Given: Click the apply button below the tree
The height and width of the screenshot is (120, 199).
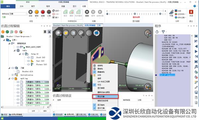Looking at the screenshot, I should [x=33, y=111].
